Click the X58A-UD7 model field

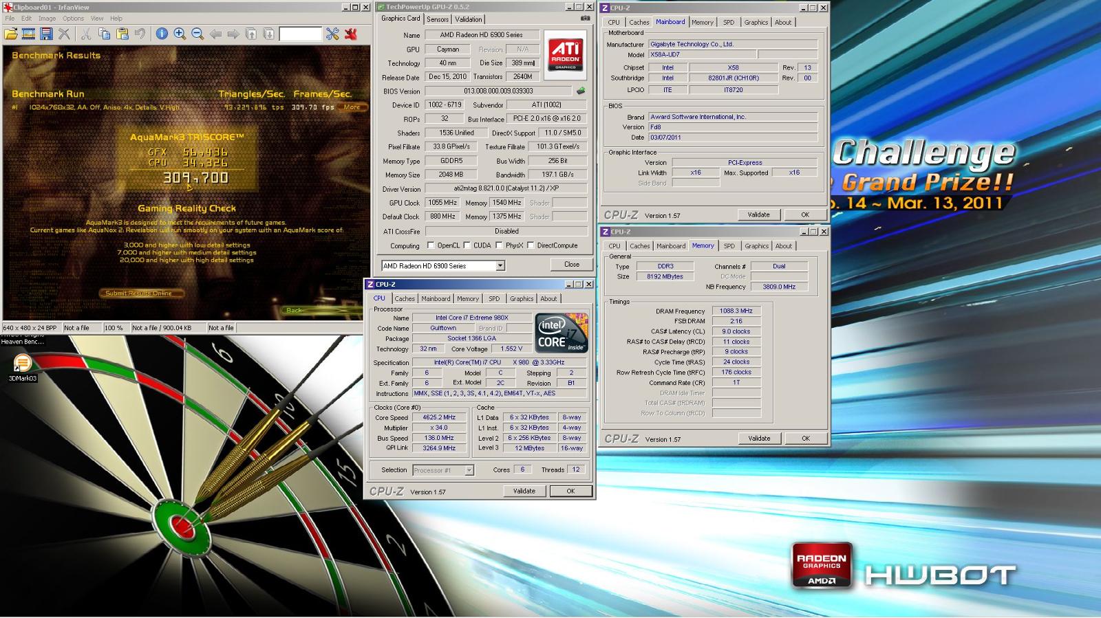click(x=702, y=54)
